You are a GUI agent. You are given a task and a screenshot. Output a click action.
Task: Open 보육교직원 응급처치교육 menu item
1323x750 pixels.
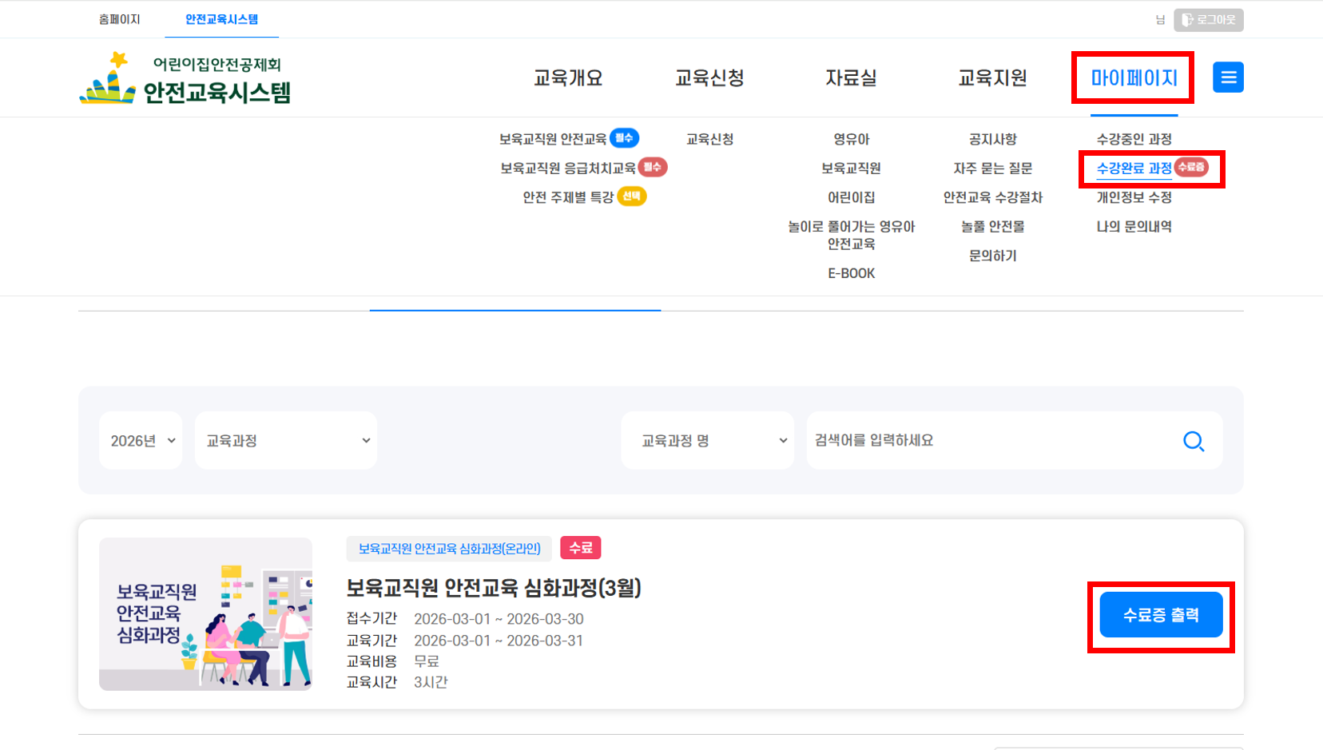click(x=568, y=169)
